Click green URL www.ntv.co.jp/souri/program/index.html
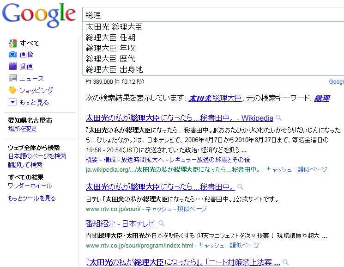The width and height of the screenshot is (344, 267). click(139, 245)
